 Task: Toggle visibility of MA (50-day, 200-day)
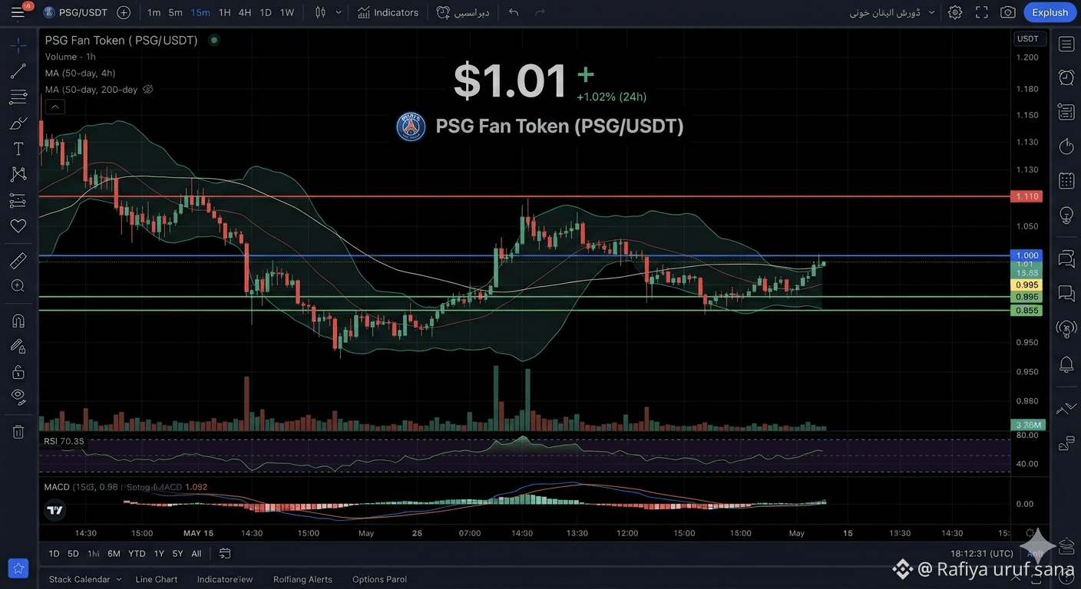(148, 90)
